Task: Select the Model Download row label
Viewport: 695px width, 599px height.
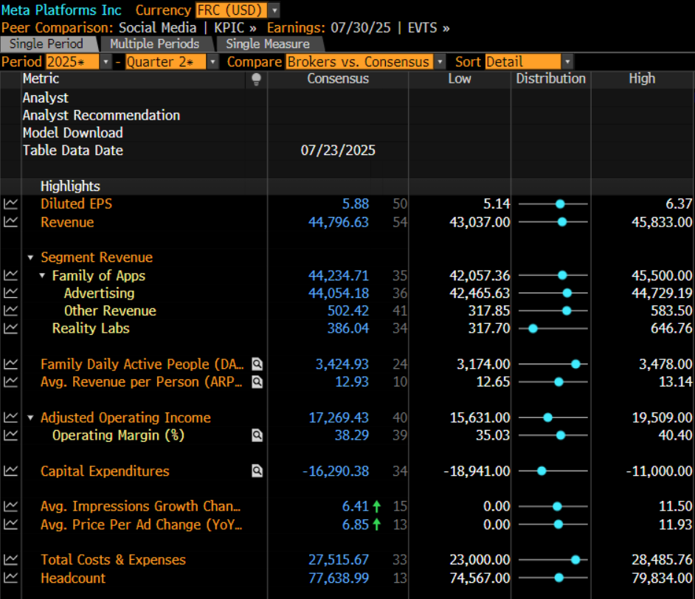Action: 73,133
